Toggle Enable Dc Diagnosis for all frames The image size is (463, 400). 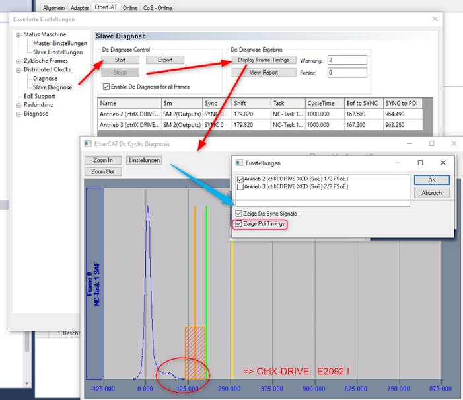pos(107,87)
